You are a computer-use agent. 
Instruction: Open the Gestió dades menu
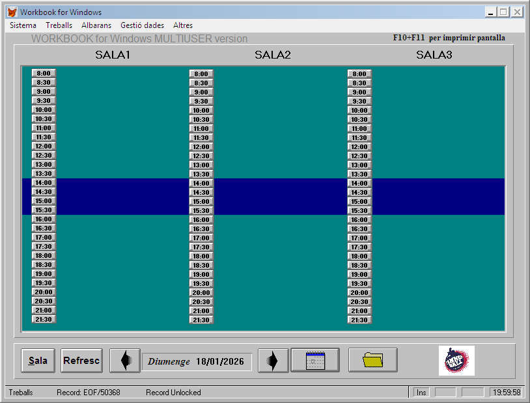click(x=142, y=25)
